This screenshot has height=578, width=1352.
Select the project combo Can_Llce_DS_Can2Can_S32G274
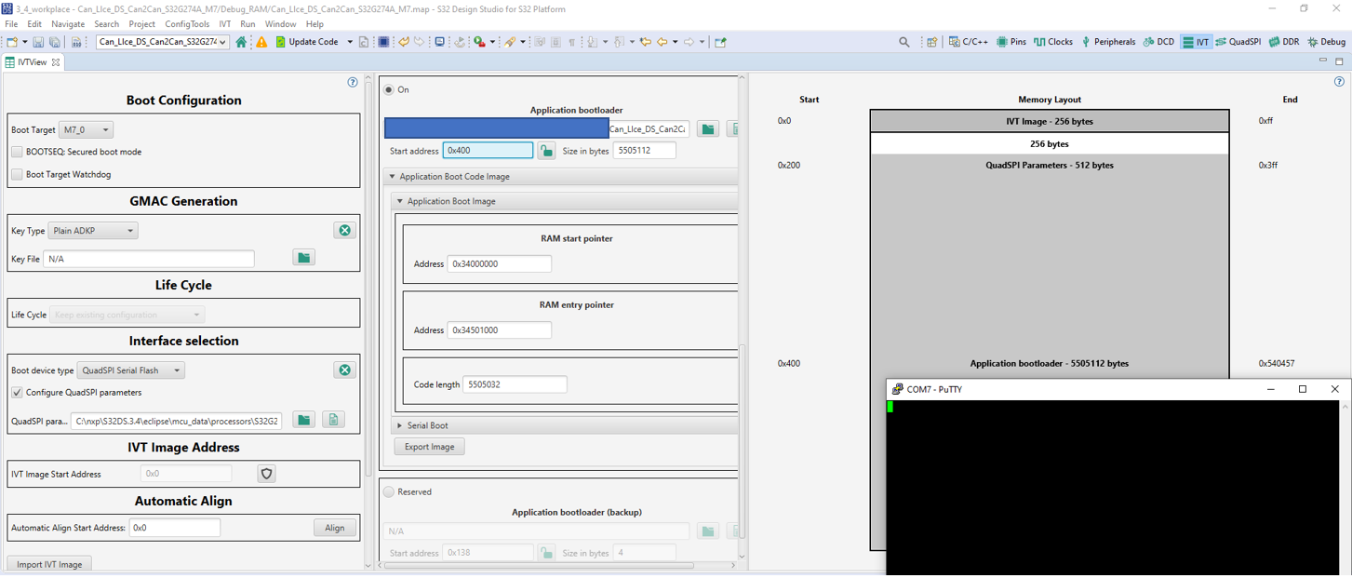pyautogui.click(x=162, y=42)
